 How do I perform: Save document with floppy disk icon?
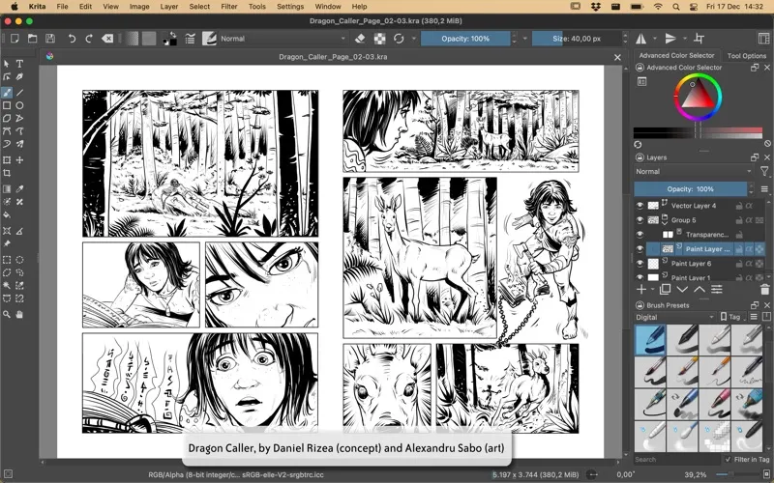pyautogui.click(x=50, y=39)
